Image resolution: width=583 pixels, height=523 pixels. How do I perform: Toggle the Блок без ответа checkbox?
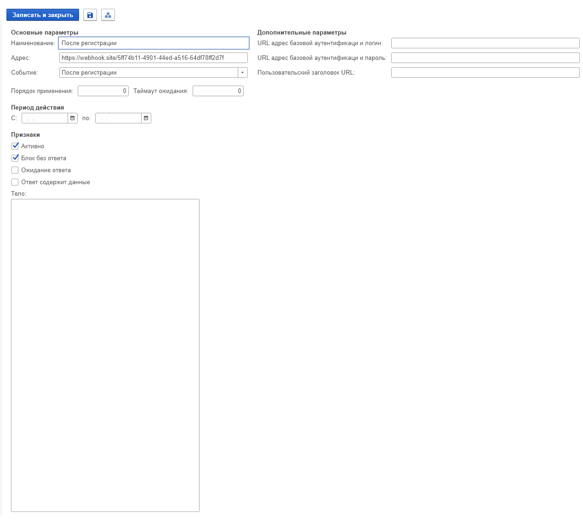click(x=15, y=158)
